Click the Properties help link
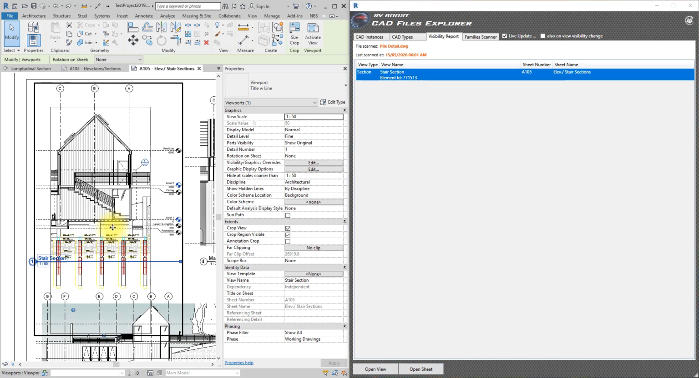699x378 pixels. tap(239, 363)
